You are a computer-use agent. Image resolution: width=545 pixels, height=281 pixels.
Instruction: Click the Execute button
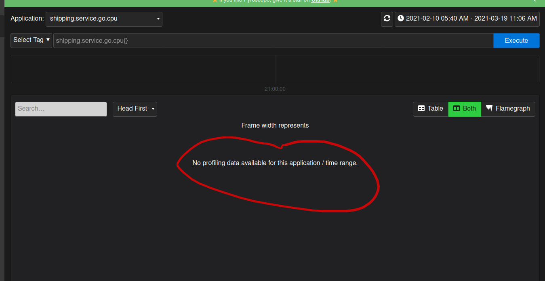pos(516,40)
